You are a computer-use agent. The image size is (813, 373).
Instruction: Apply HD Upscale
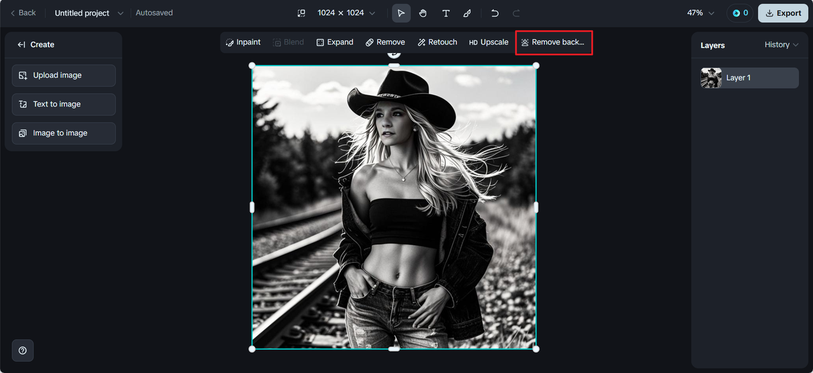click(x=488, y=43)
